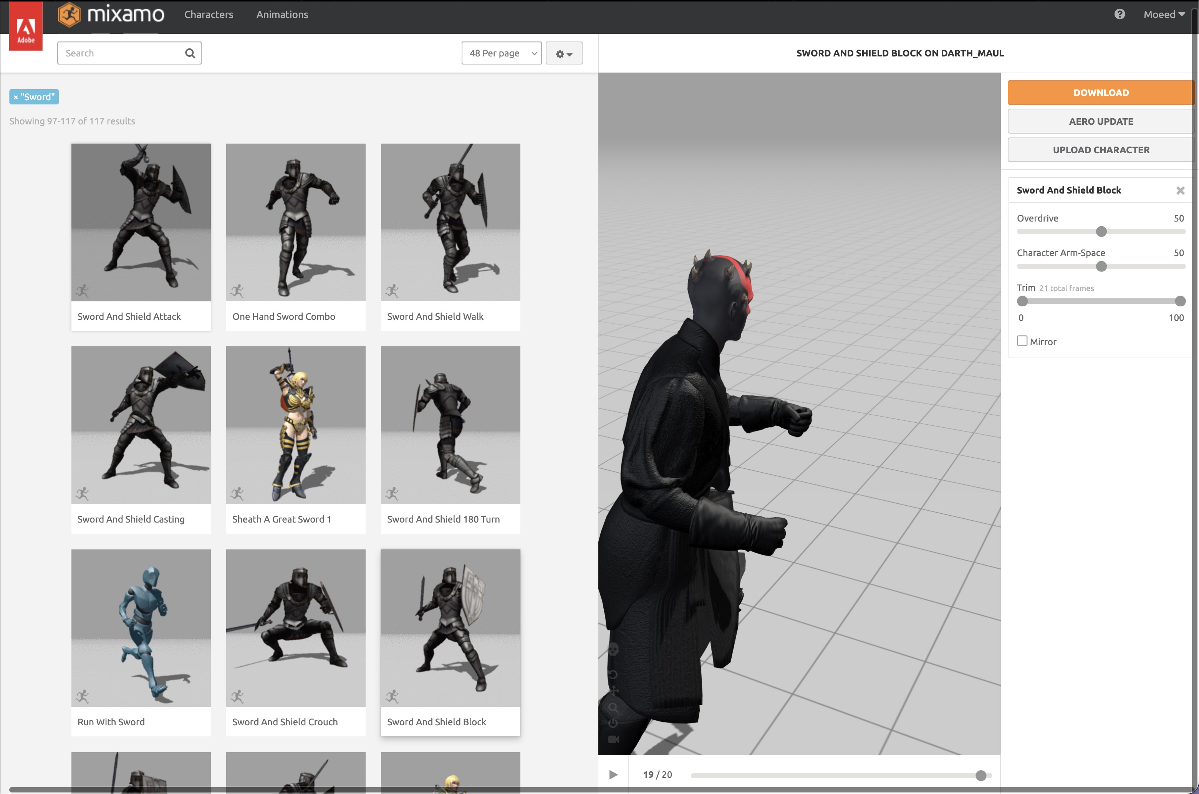Click the "Run With Sword" label

[x=111, y=722]
